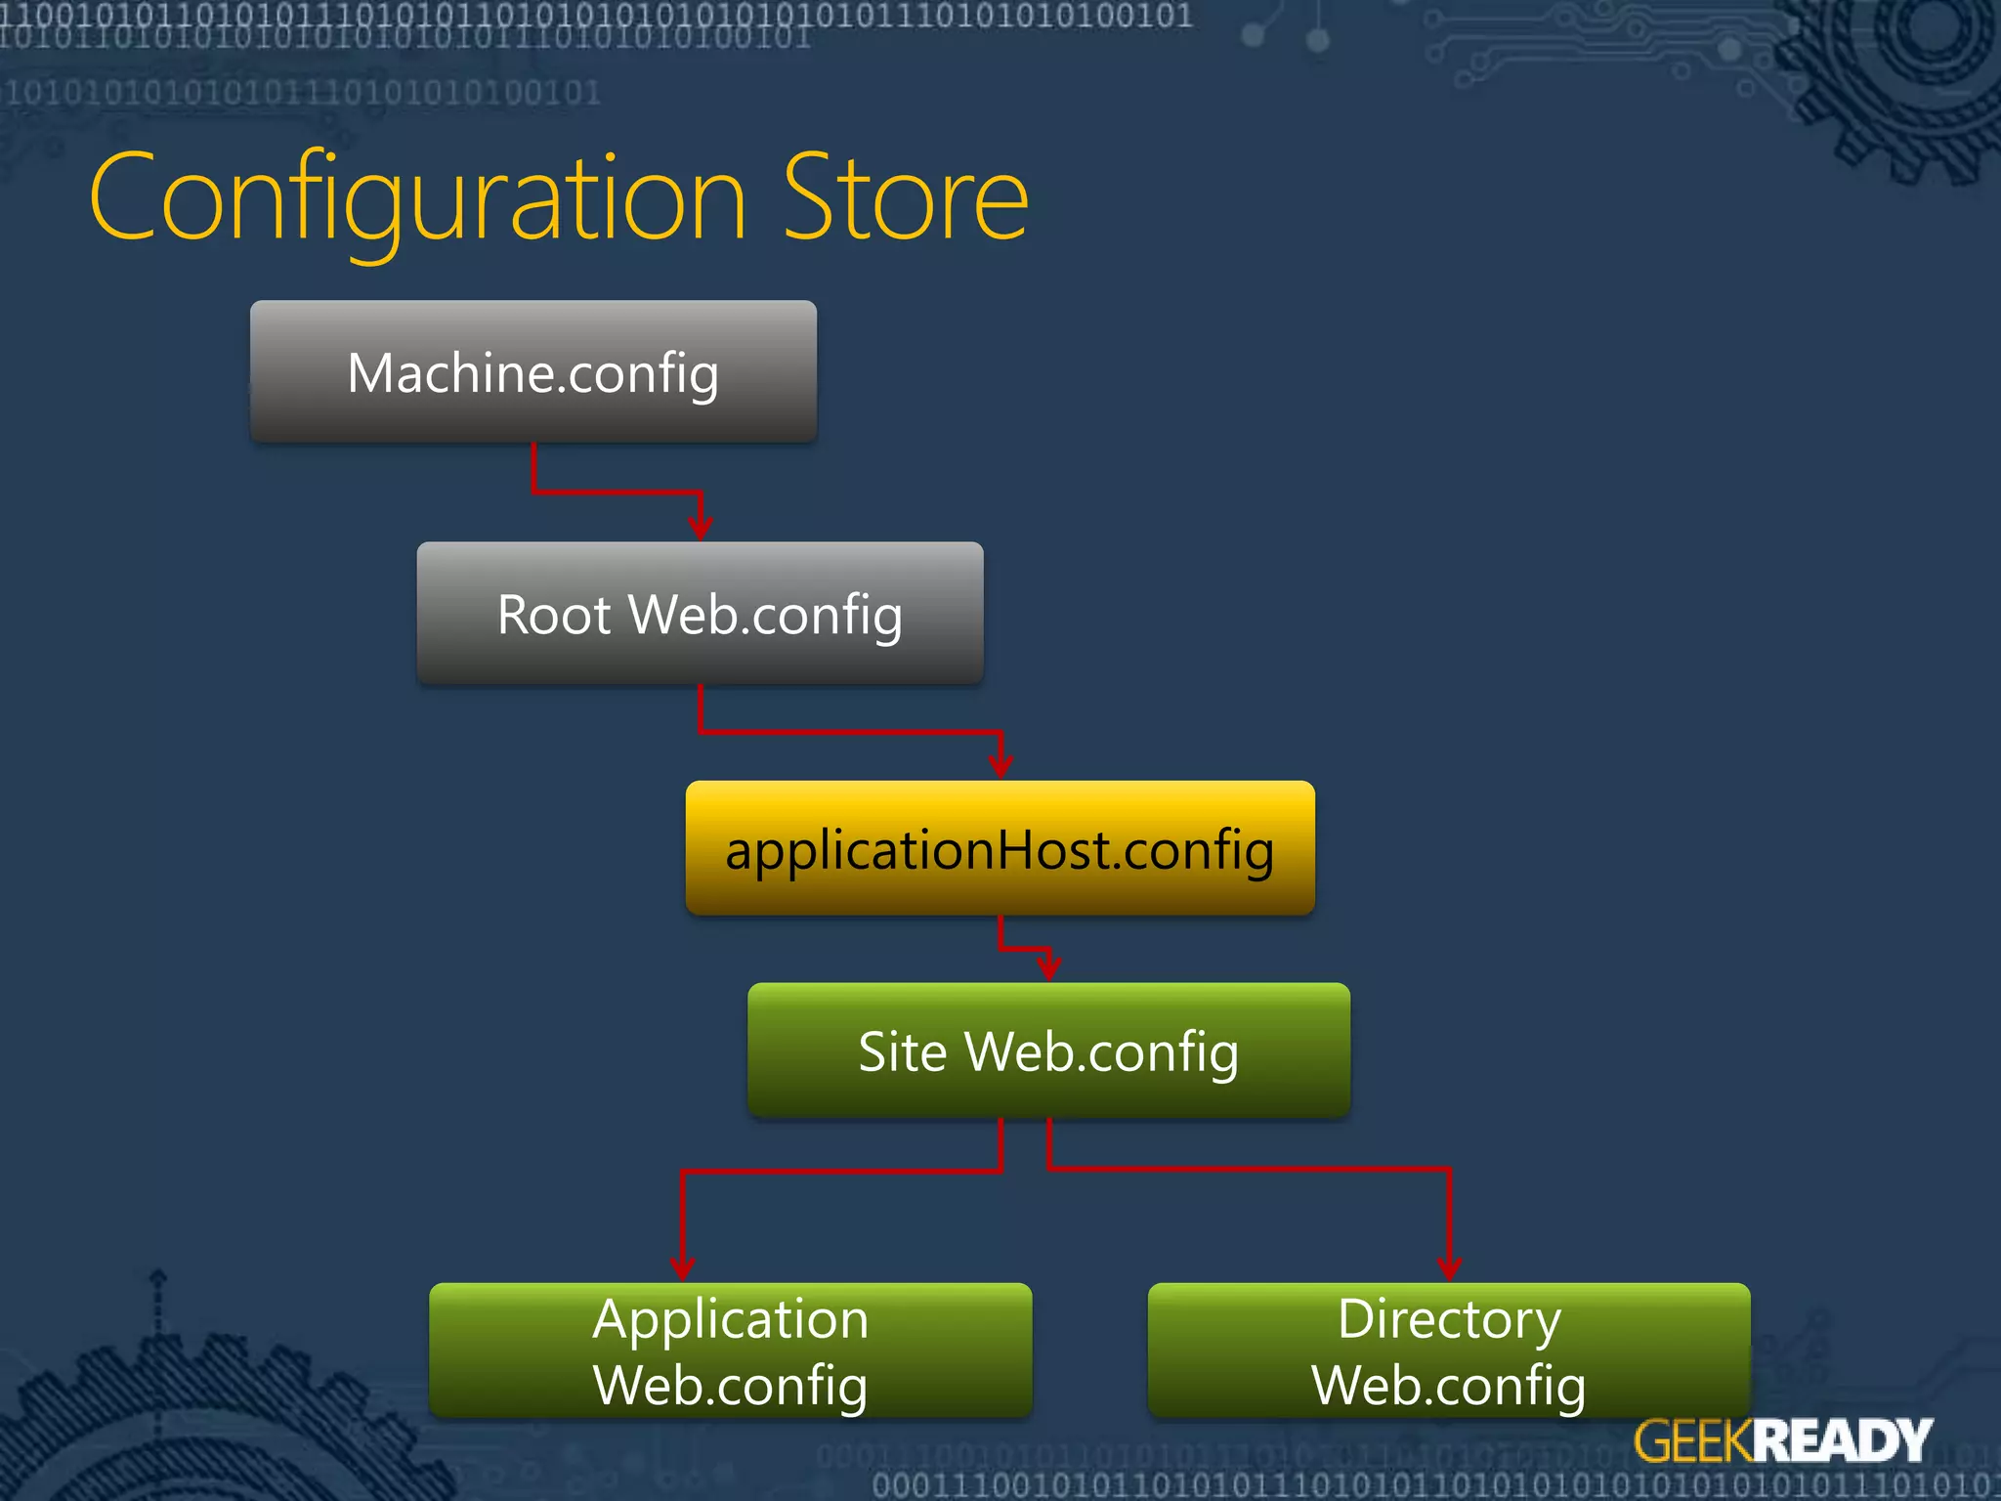
Task: Click the topmost binary digits row
Action: click(596, 14)
